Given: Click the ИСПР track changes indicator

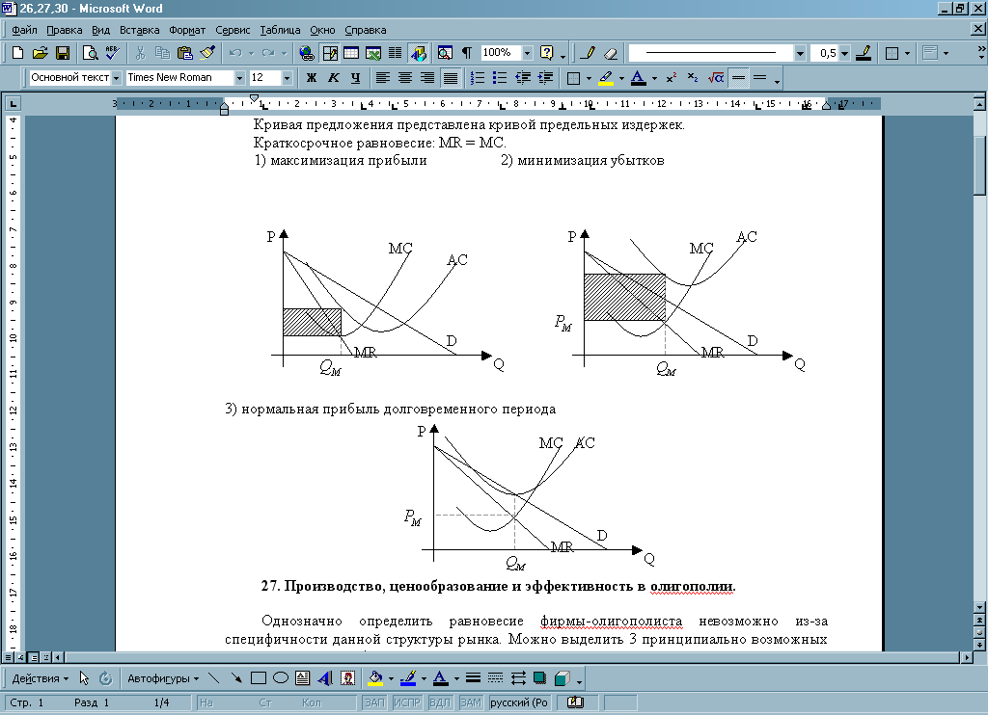Looking at the screenshot, I should 407,702.
